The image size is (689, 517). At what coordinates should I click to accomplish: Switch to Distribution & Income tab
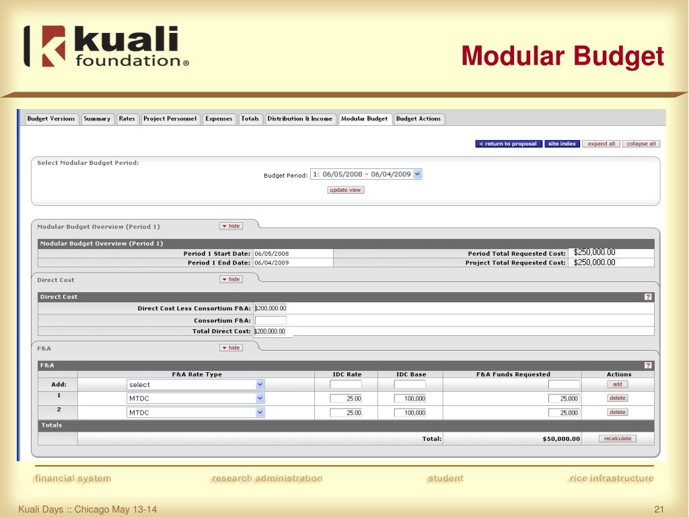coord(300,118)
